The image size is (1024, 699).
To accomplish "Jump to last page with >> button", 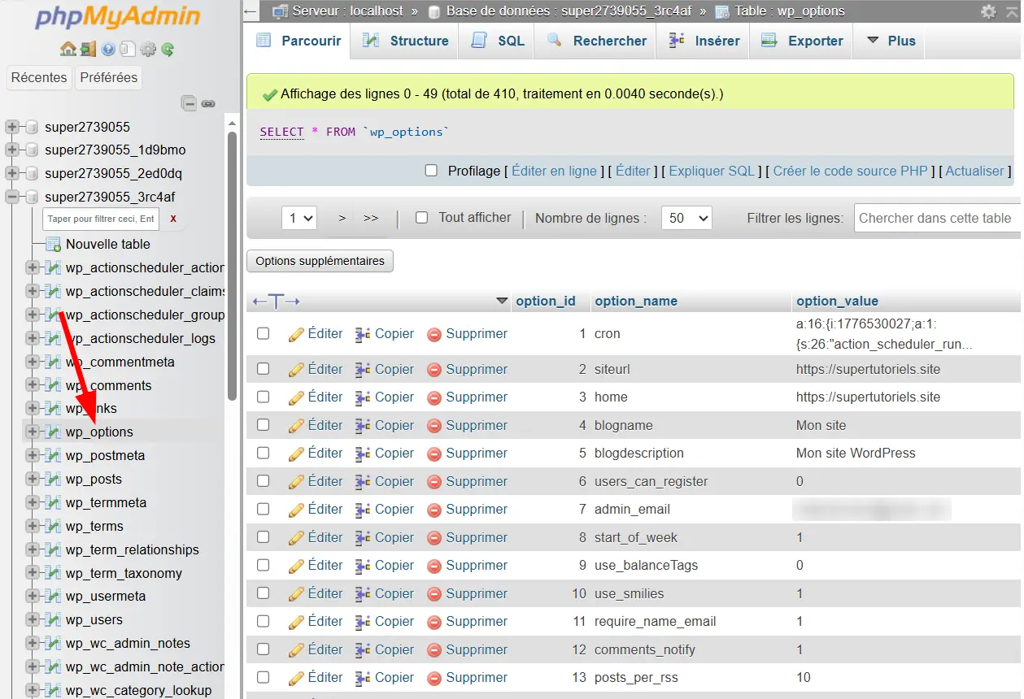I will 371,218.
